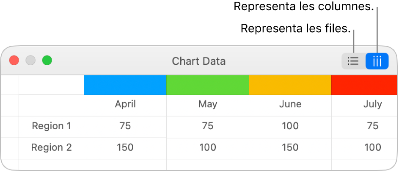Switch to plot columns as series
Viewport: 399px width, 172px height.
(377, 61)
